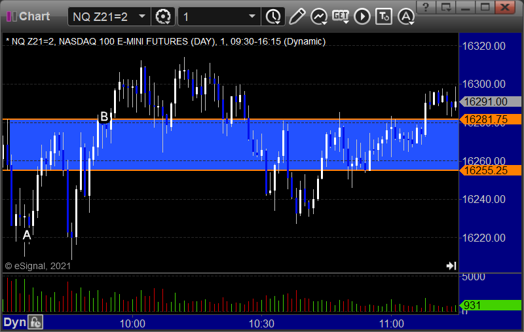Image resolution: width=524 pixels, height=332 pixels.
Task: Click the symbol settings gear icon
Action: [163, 16]
